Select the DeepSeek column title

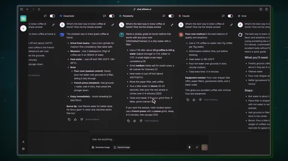69,16
